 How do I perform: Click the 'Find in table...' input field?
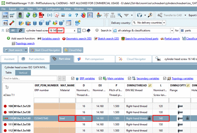click(30, 78)
